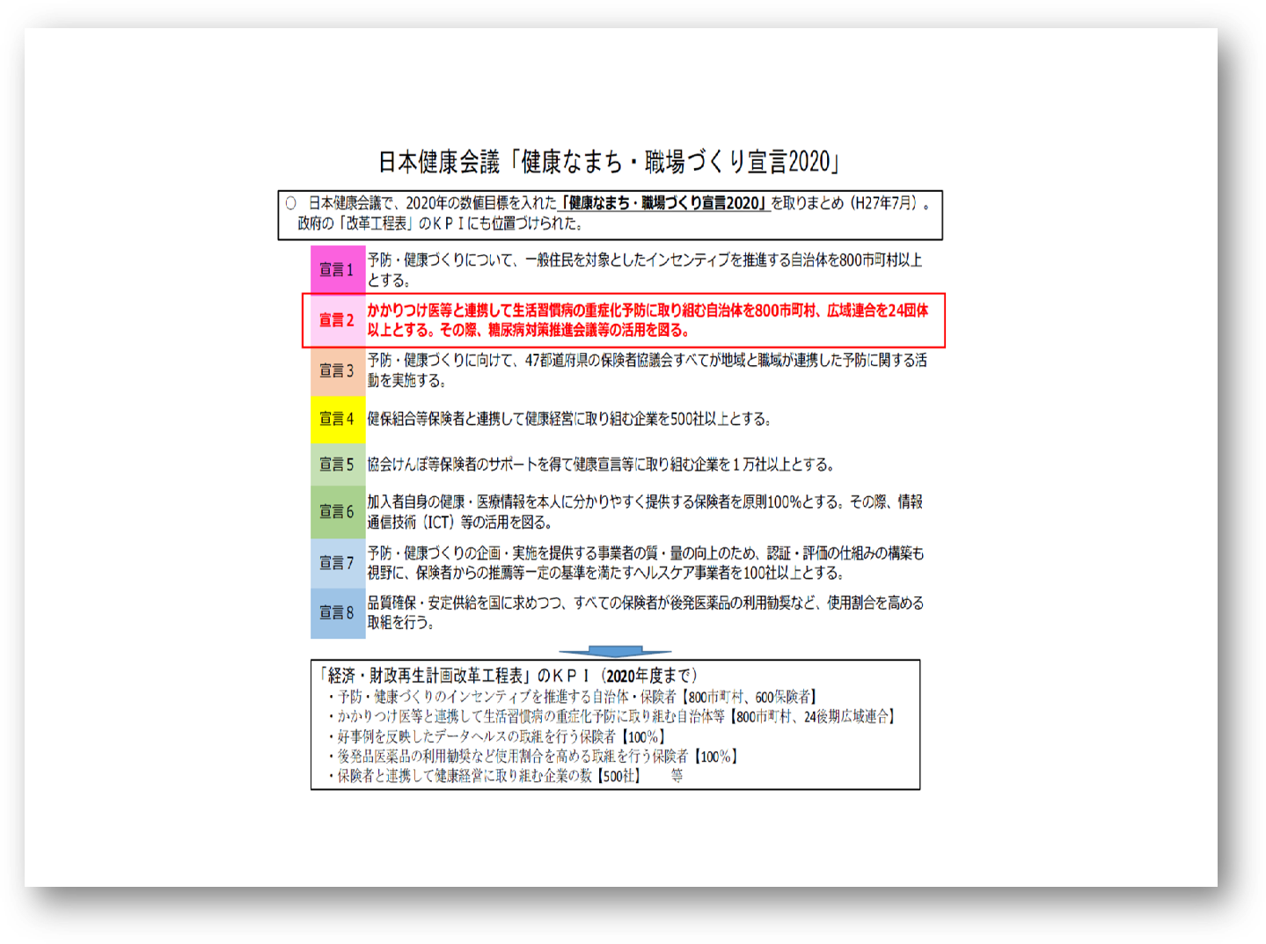Click the 宣言5 text about 1万社以上
Viewport: 1266px width, 944px height.
pyautogui.click(x=600, y=465)
